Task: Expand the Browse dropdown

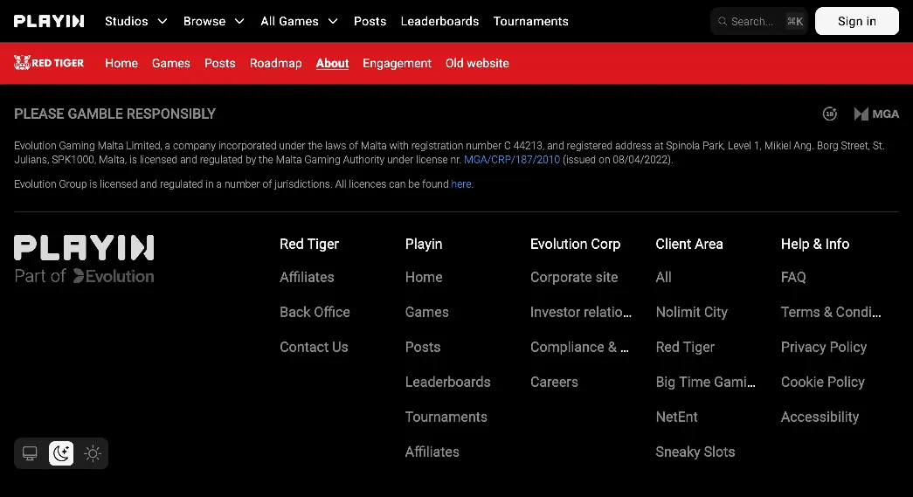Action: pyautogui.click(x=214, y=21)
